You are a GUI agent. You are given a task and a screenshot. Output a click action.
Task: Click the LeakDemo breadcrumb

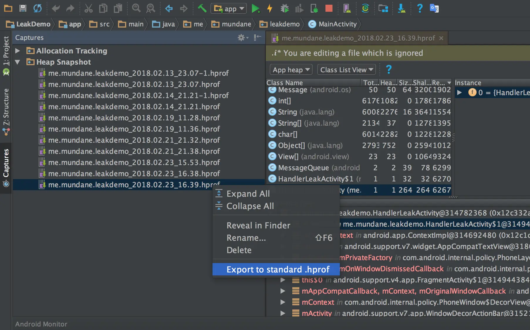tap(28, 24)
